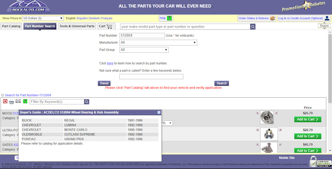Open the Part Group dropdown

click(144, 50)
